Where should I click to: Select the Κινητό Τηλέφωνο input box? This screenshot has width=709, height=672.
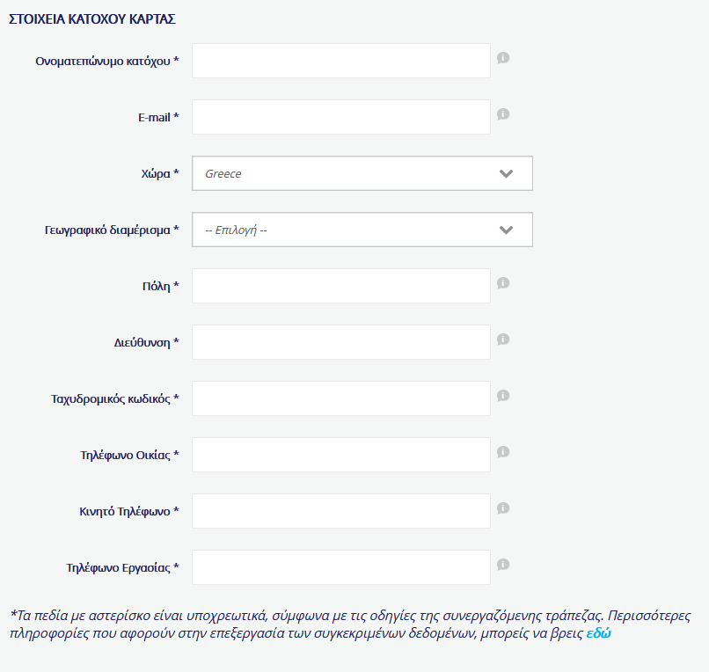coord(341,511)
